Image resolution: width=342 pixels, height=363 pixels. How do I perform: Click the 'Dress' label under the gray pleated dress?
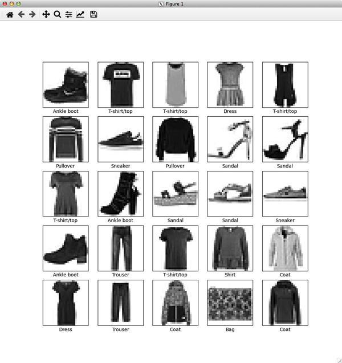coord(230,111)
